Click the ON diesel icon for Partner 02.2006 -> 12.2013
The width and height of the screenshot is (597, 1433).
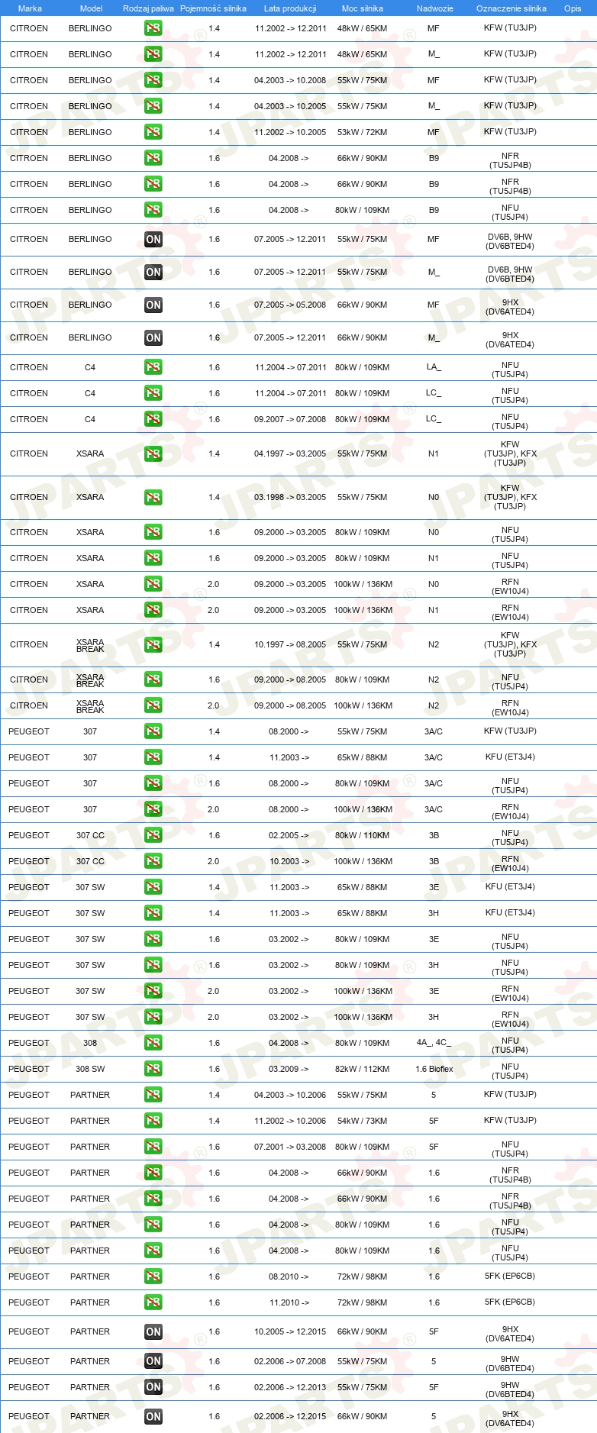(153, 1387)
